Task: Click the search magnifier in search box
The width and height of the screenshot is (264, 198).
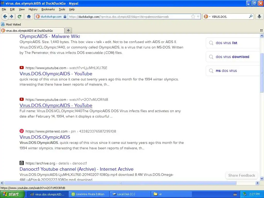Action: [251, 16]
